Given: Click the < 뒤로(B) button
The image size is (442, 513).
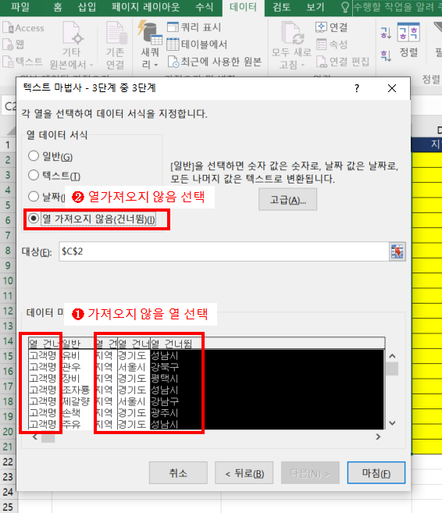Looking at the screenshot, I should pos(244,472).
